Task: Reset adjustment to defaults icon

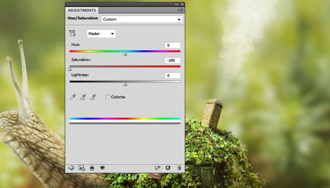Action: coord(168,168)
